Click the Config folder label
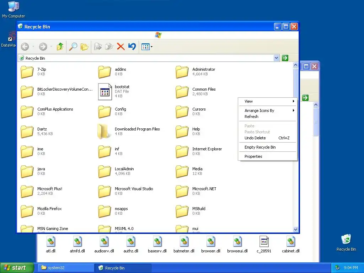This screenshot has width=364, height=273. (121, 109)
